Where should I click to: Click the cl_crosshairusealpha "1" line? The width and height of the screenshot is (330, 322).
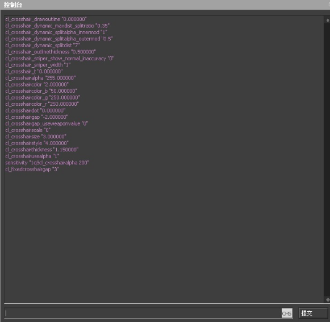coord(32,156)
